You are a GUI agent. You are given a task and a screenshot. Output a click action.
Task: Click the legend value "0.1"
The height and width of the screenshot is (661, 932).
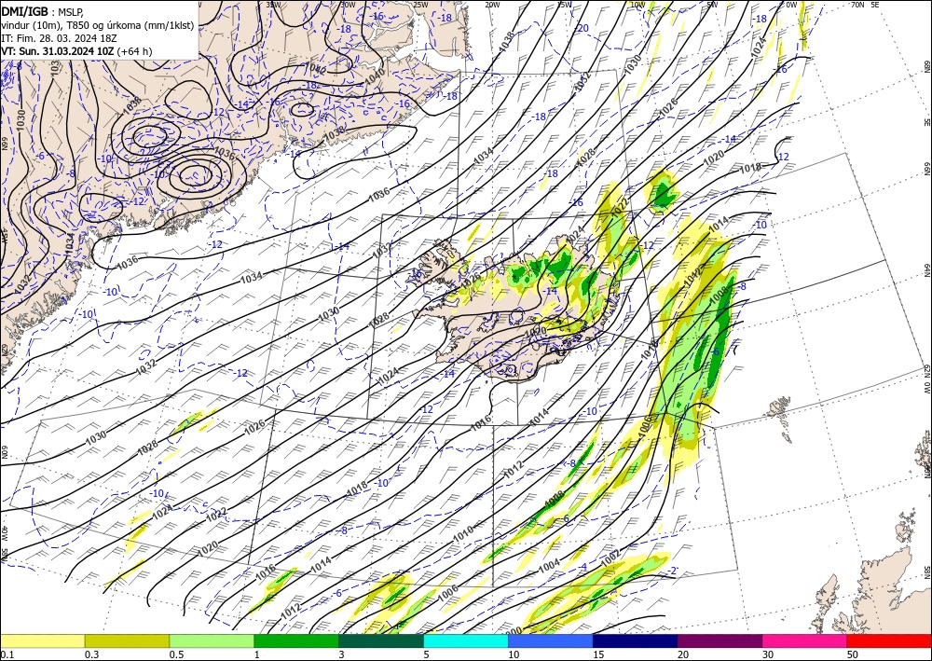pyautogui.click(x=7, y=654)
